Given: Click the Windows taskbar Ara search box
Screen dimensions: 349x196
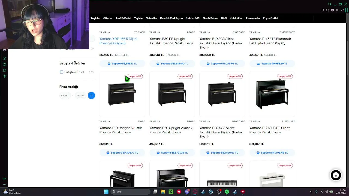Looking at the screenshot, I should (x=131, y=192).
